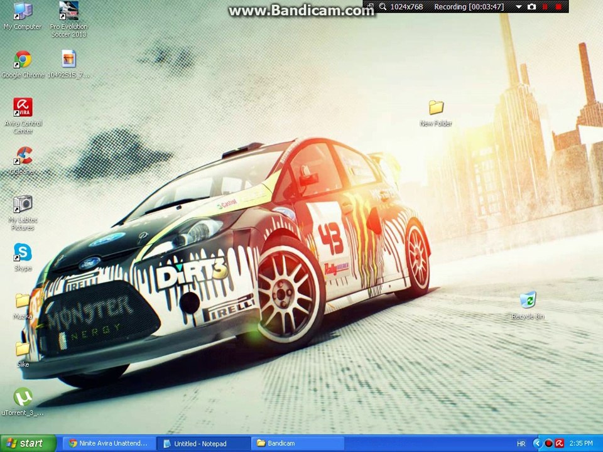603x452 pixels.
Task: Open the Windows start menu
Action: pyautogui.click(x=28, y=443)
